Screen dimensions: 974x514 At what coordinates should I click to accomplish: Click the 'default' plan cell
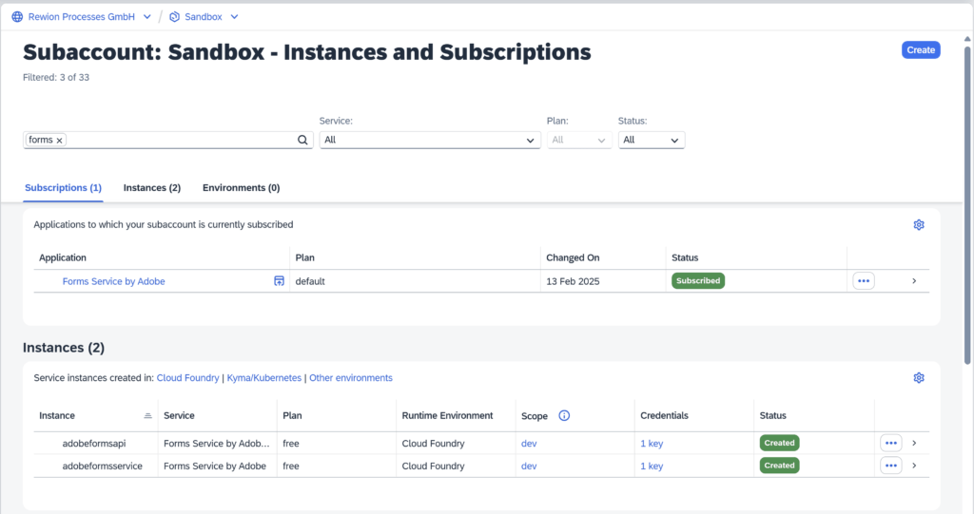pyautogui.click(x=310, y=281)
